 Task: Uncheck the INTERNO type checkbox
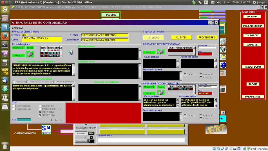(x=40, y=112)
